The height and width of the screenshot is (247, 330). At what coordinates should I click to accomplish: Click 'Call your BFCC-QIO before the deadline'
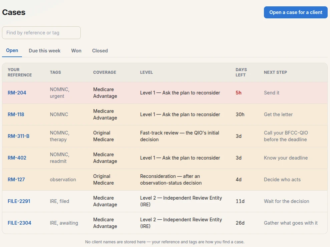tap(286, 136)
